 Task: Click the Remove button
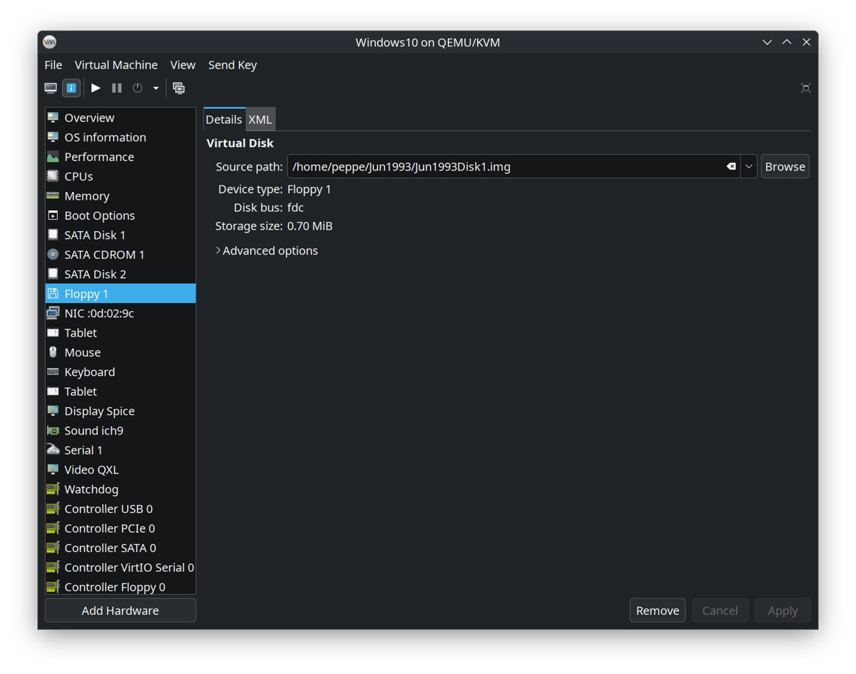point(657,611)
